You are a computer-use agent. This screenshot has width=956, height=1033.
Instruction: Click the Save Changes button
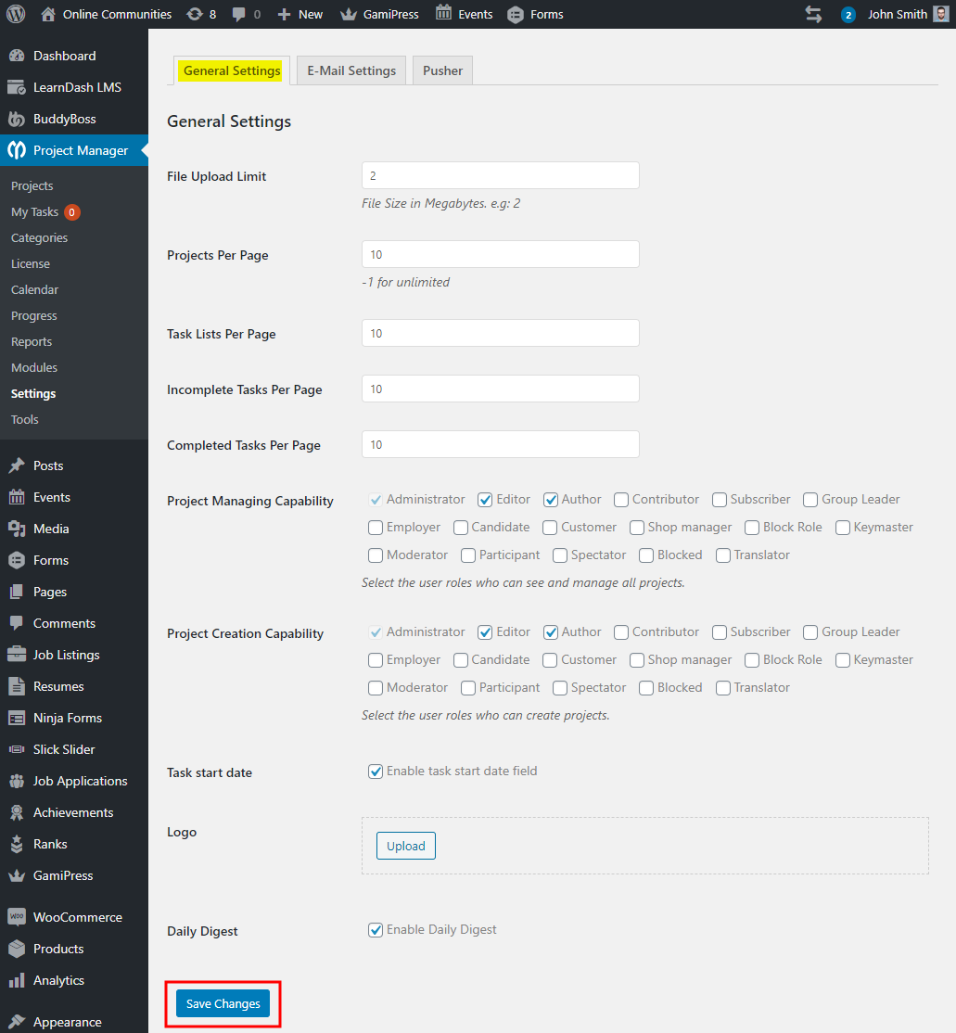(222, 1003)
